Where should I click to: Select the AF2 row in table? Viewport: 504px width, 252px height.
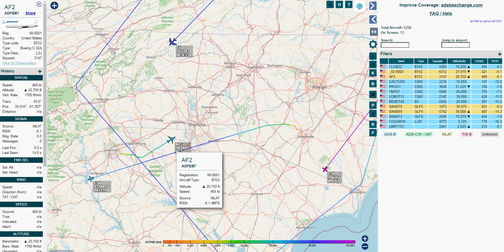tap(441, 77)
